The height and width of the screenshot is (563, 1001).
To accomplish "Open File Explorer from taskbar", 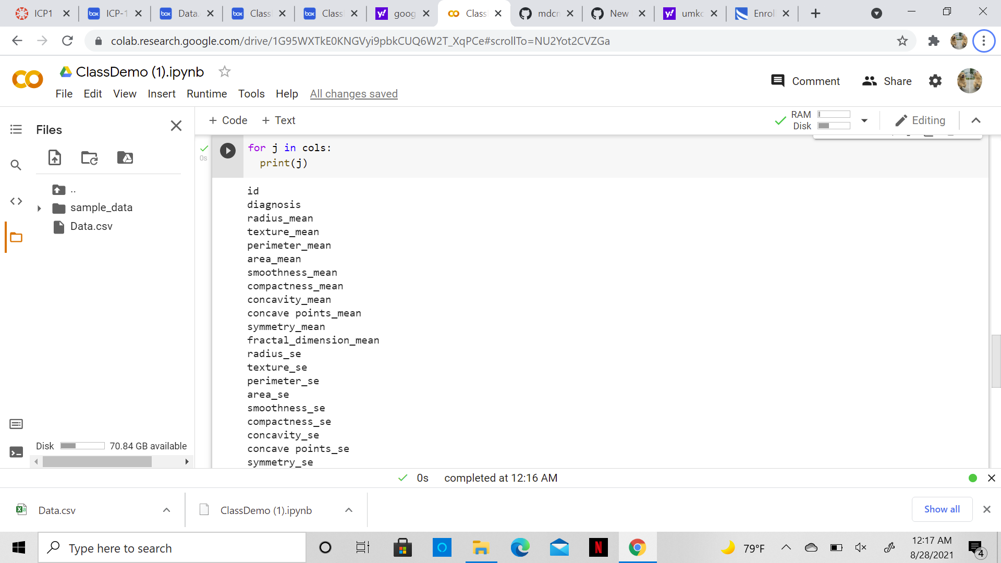I will 481,547.
